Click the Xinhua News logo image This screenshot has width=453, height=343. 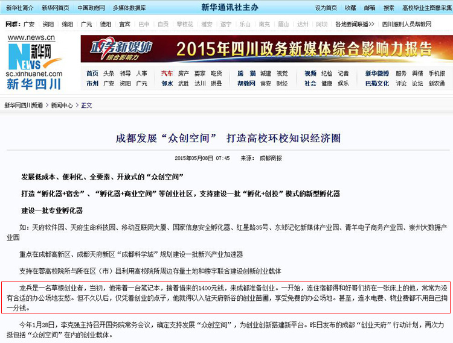[34, 61]
